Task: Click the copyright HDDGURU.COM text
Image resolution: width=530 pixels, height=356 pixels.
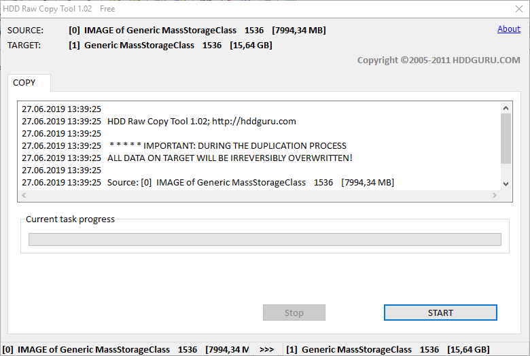Action: [438, 60]
